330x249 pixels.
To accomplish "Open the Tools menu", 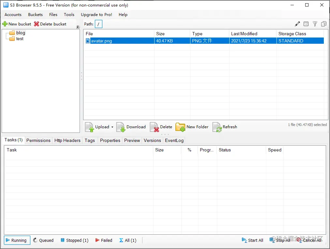I will point(69,15).
